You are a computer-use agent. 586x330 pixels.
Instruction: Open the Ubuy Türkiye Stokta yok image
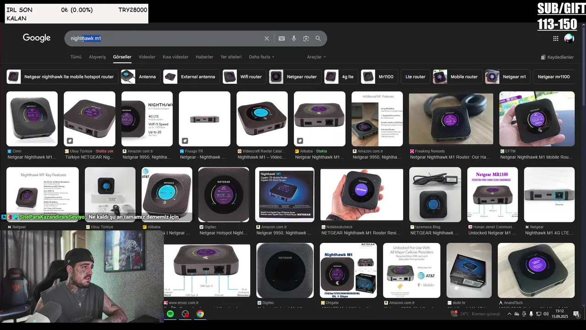(x=89, y=119)
